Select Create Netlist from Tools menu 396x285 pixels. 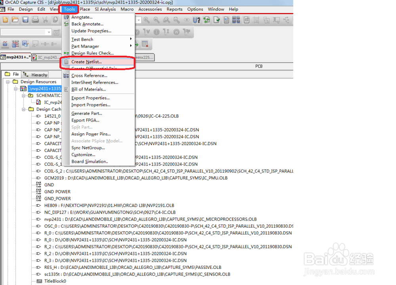[x=99, y=62]
